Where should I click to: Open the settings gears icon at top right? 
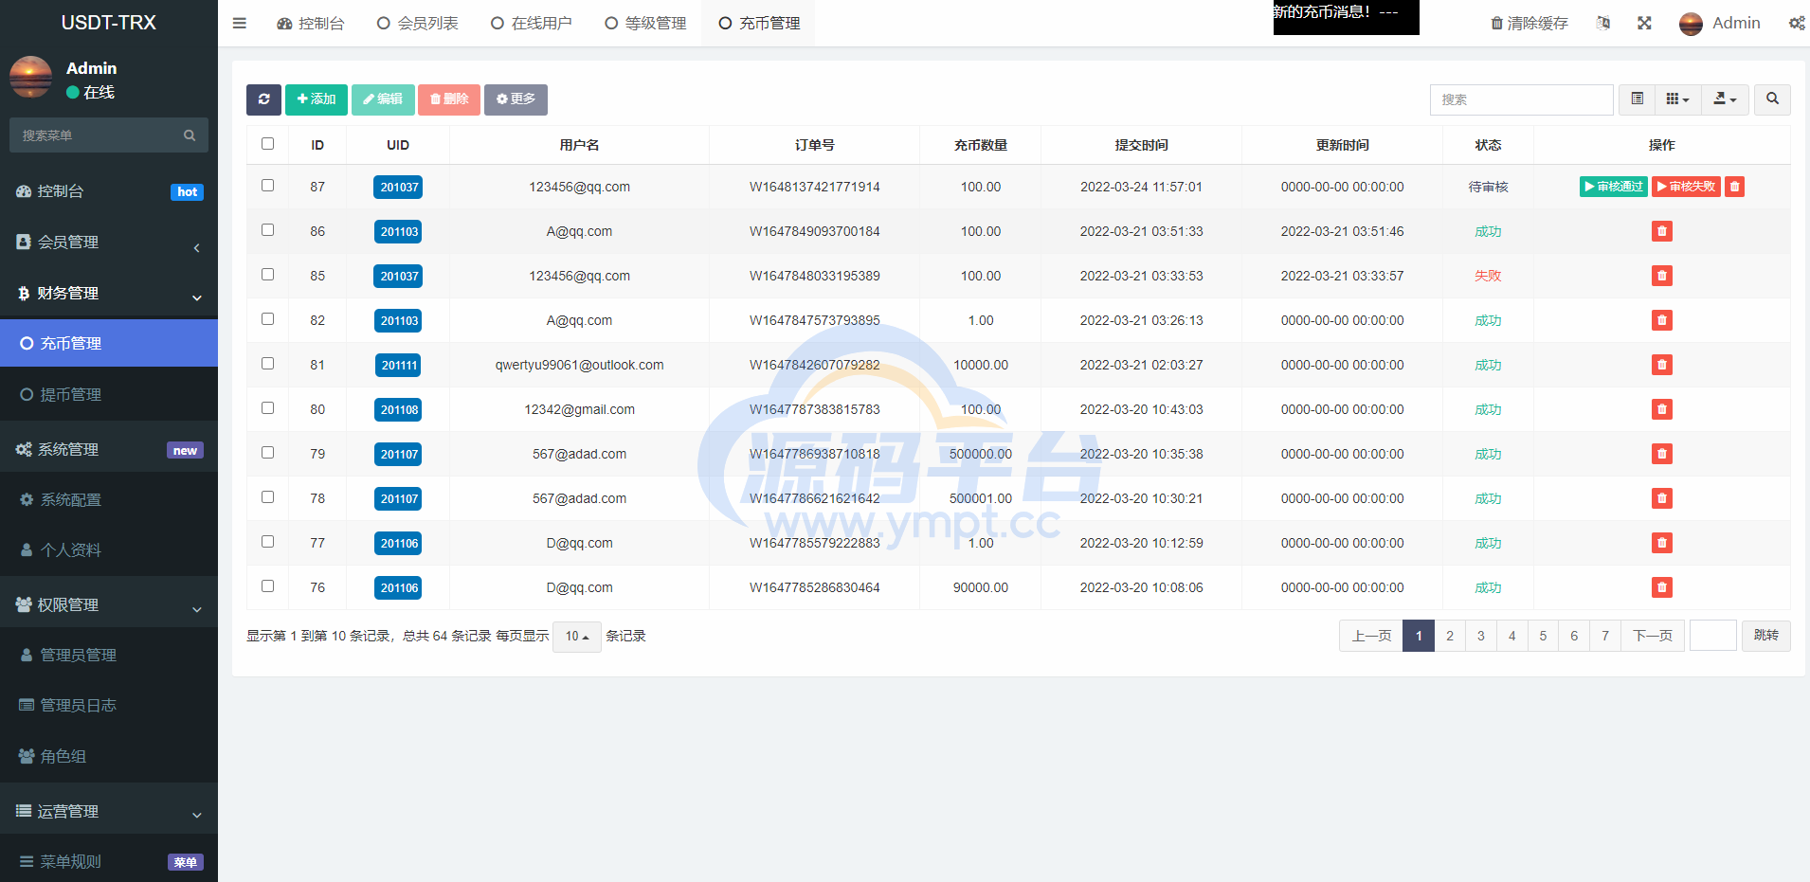tap(1797, 23)
